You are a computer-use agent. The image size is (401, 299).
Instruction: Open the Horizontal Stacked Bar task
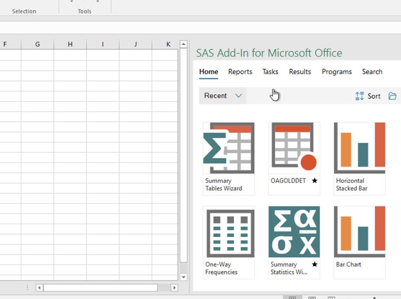pos(359,150)
